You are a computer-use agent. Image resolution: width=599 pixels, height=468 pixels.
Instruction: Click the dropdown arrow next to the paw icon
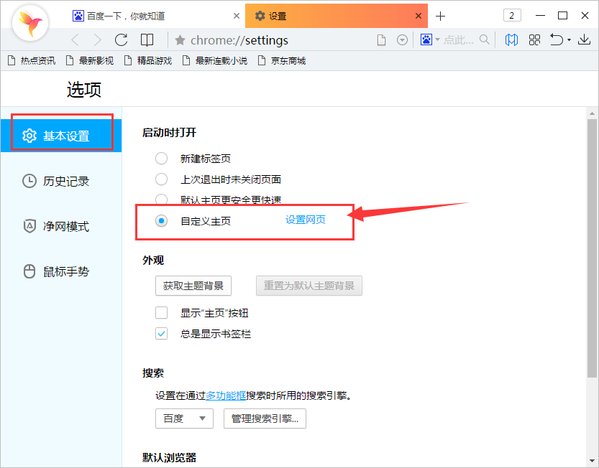click(x=436, y=40)
